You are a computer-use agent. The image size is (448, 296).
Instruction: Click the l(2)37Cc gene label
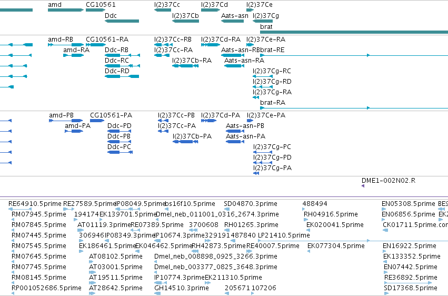coord(167,5)
